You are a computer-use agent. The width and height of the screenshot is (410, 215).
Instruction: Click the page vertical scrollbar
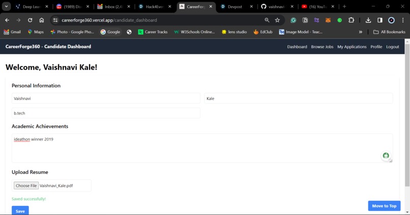pyautogui.click(x=407, y=115)
